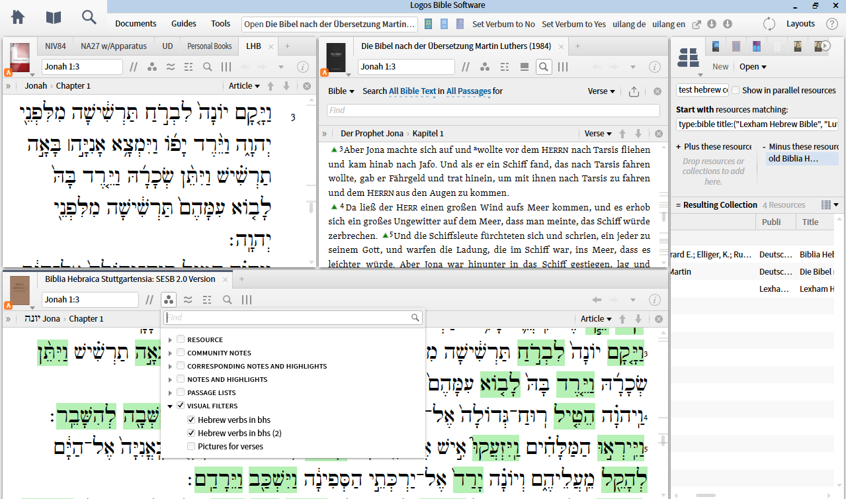
Task: Click the open-in-new-window icon in toolbar
Action: coord(697,24)
